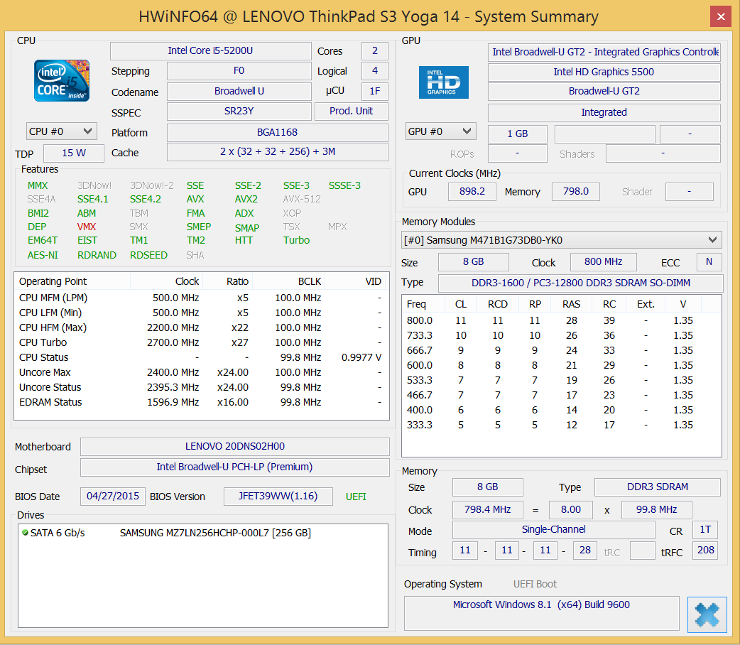The width and height of the screenshot is (740, 645).
Task: Click the RDSEED feature flag
Action: [x=148, y=255]
